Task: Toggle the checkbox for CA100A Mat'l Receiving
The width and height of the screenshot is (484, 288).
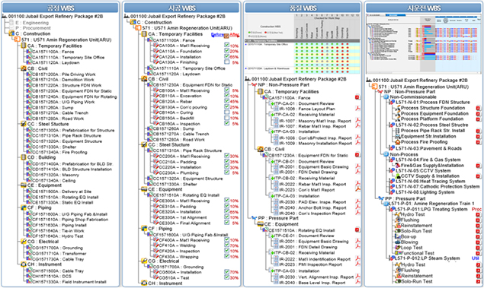Action: [x=227, y=46]
